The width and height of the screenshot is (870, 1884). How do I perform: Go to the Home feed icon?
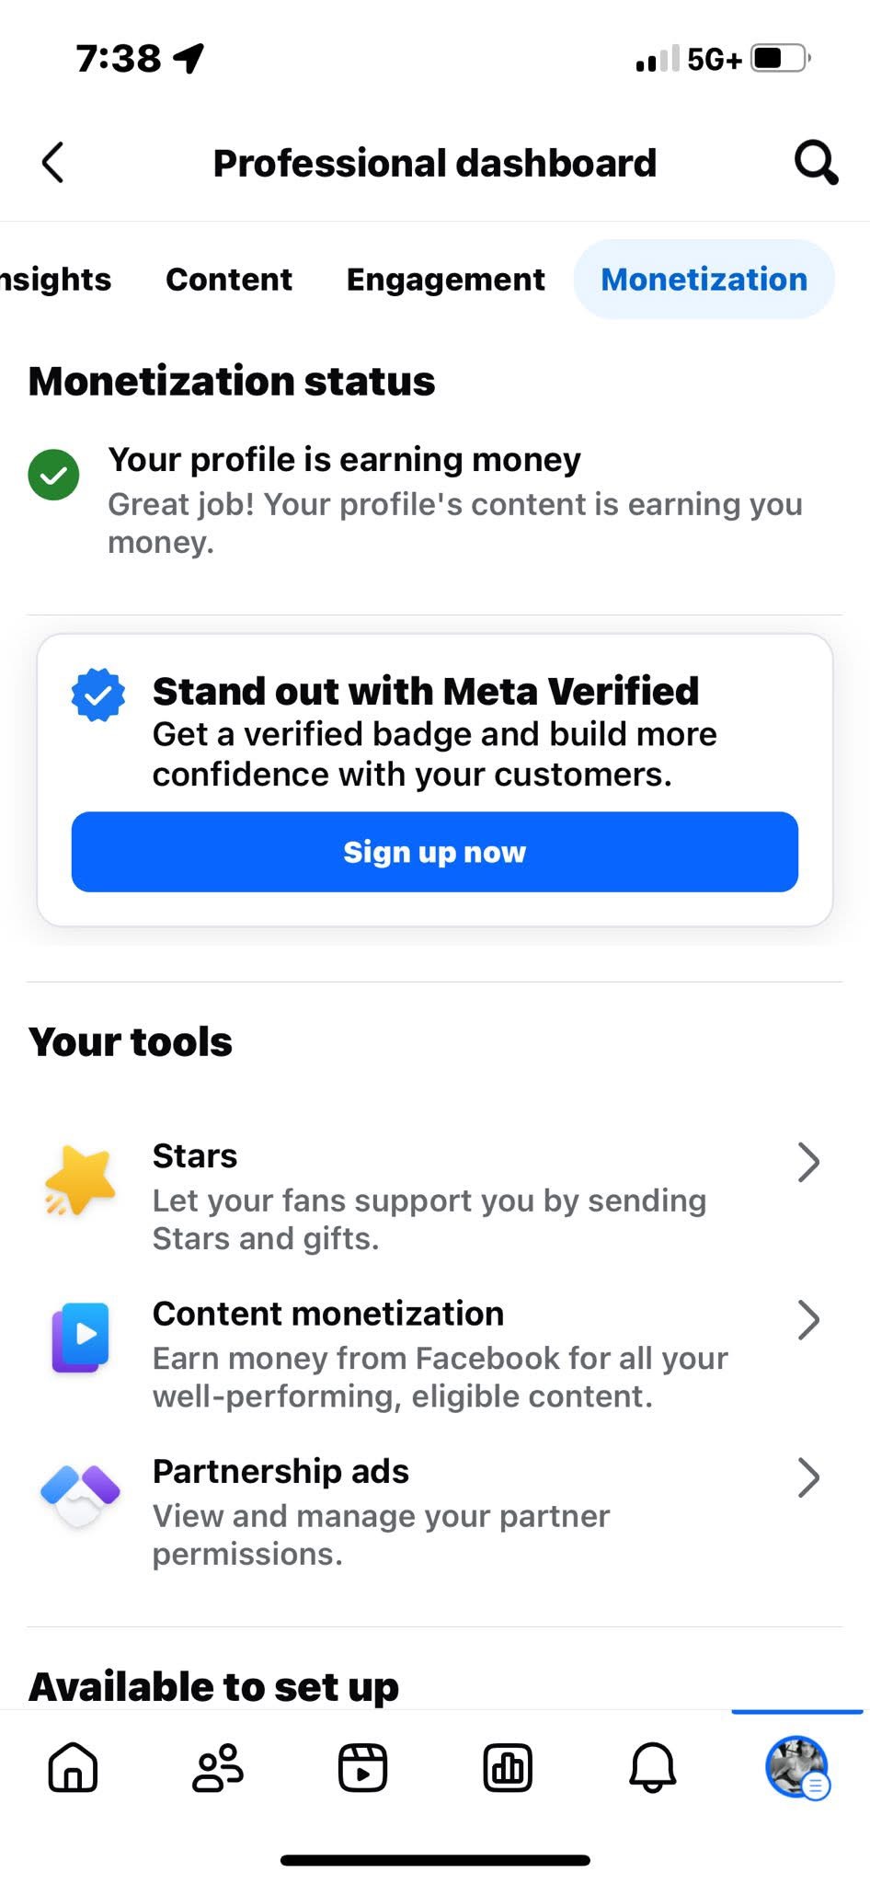click(x=73, y=1767)
